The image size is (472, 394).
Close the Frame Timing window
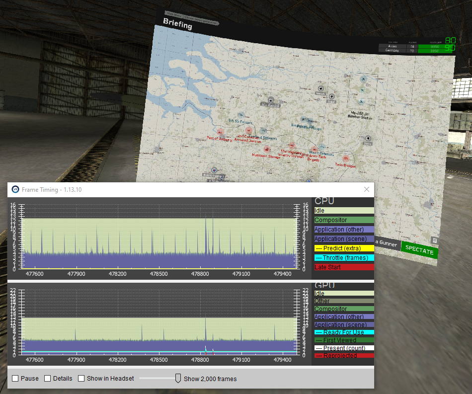pyautogui.click(x=367, y=190)
